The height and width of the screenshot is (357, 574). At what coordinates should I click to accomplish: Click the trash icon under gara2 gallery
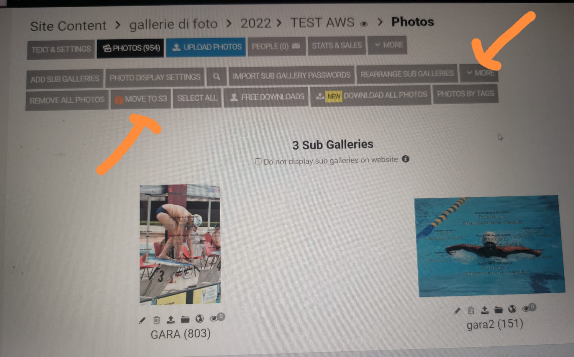point(471,310)
